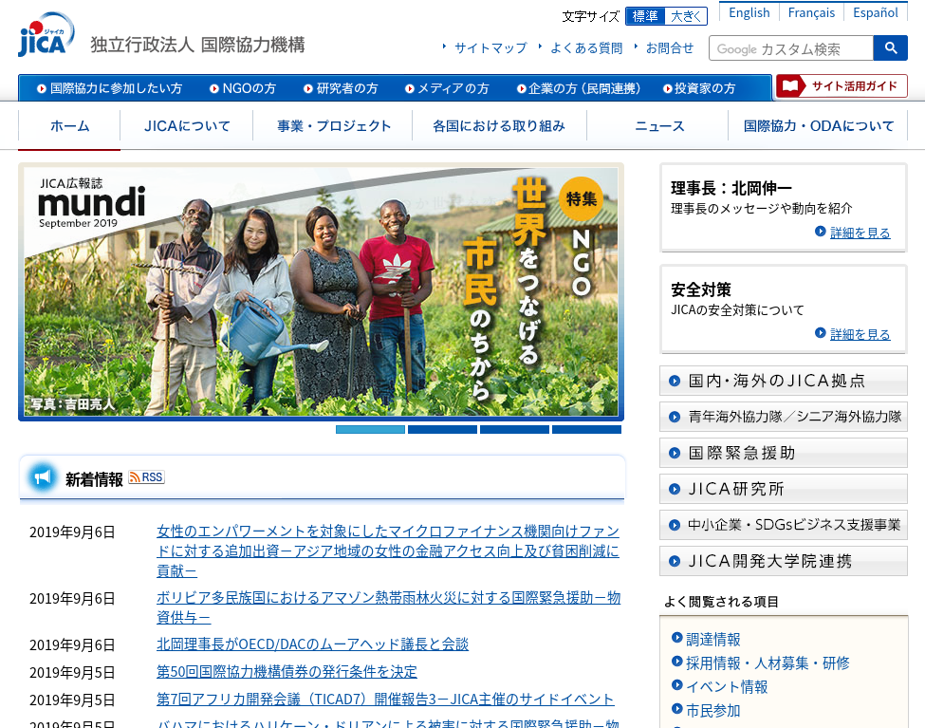The image size is (925, 728).
Task: Open 青年海外協力隊／シニア海外協力隊 button
Action: coord(784,417)
